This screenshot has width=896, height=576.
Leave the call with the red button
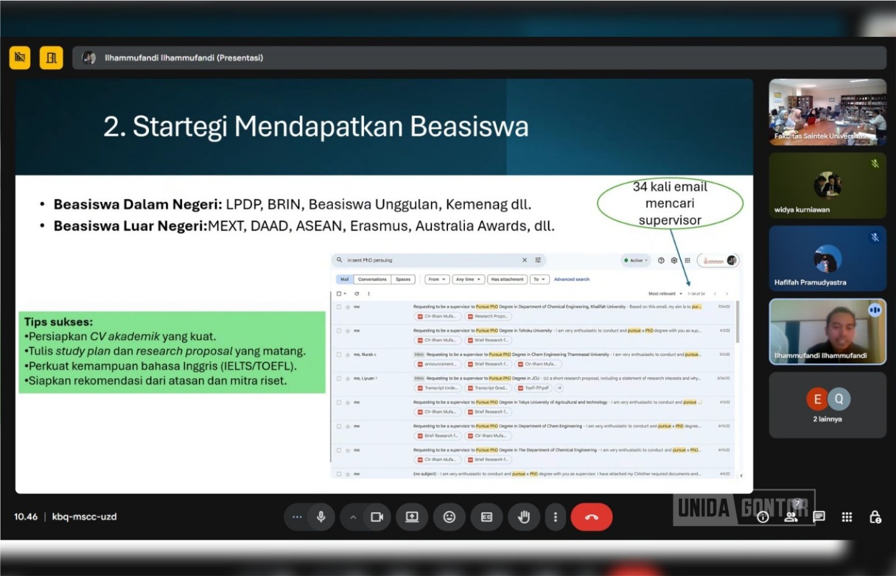592,517
